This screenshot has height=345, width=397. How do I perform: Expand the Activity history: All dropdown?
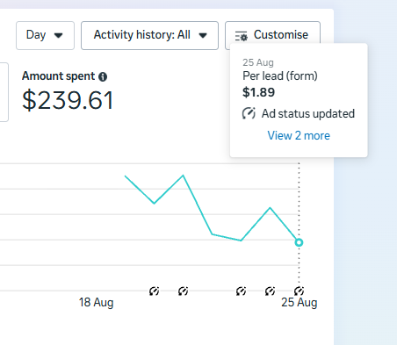pyautogui.click(x=149, y=35)
